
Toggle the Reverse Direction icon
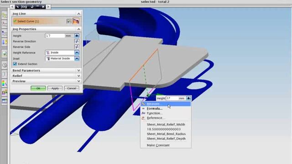tap(77, 41)
